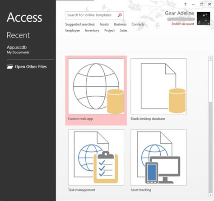The width and height of the screenshot is (214, 201).
Task: Open the Help question mark icon
Action: coord(185,4)
